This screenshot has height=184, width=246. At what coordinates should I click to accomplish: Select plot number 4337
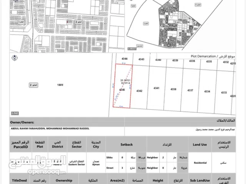point(190,90)
